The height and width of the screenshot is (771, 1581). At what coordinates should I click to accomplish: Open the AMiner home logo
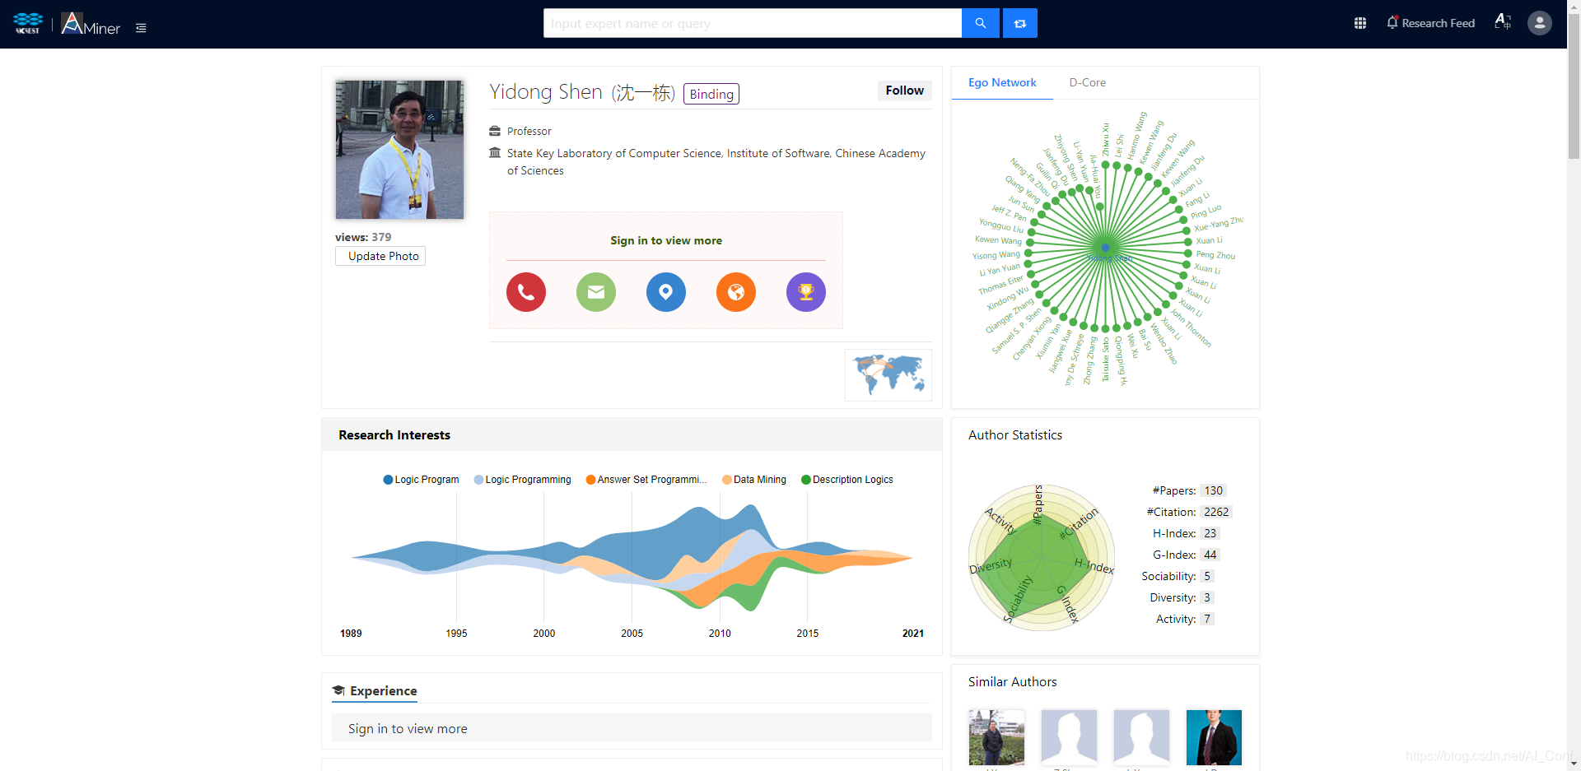click(91, 23)
